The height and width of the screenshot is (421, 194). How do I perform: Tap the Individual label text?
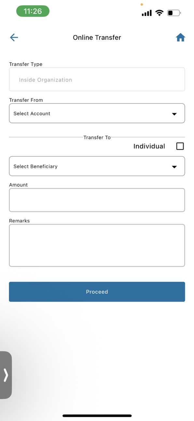pos(149,146)
